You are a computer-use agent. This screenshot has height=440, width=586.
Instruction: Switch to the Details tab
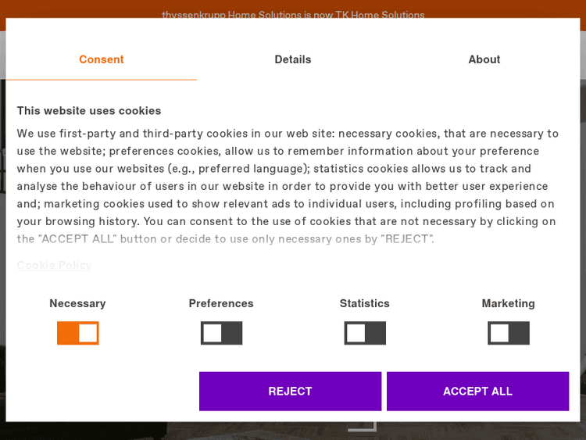point(293,59)
